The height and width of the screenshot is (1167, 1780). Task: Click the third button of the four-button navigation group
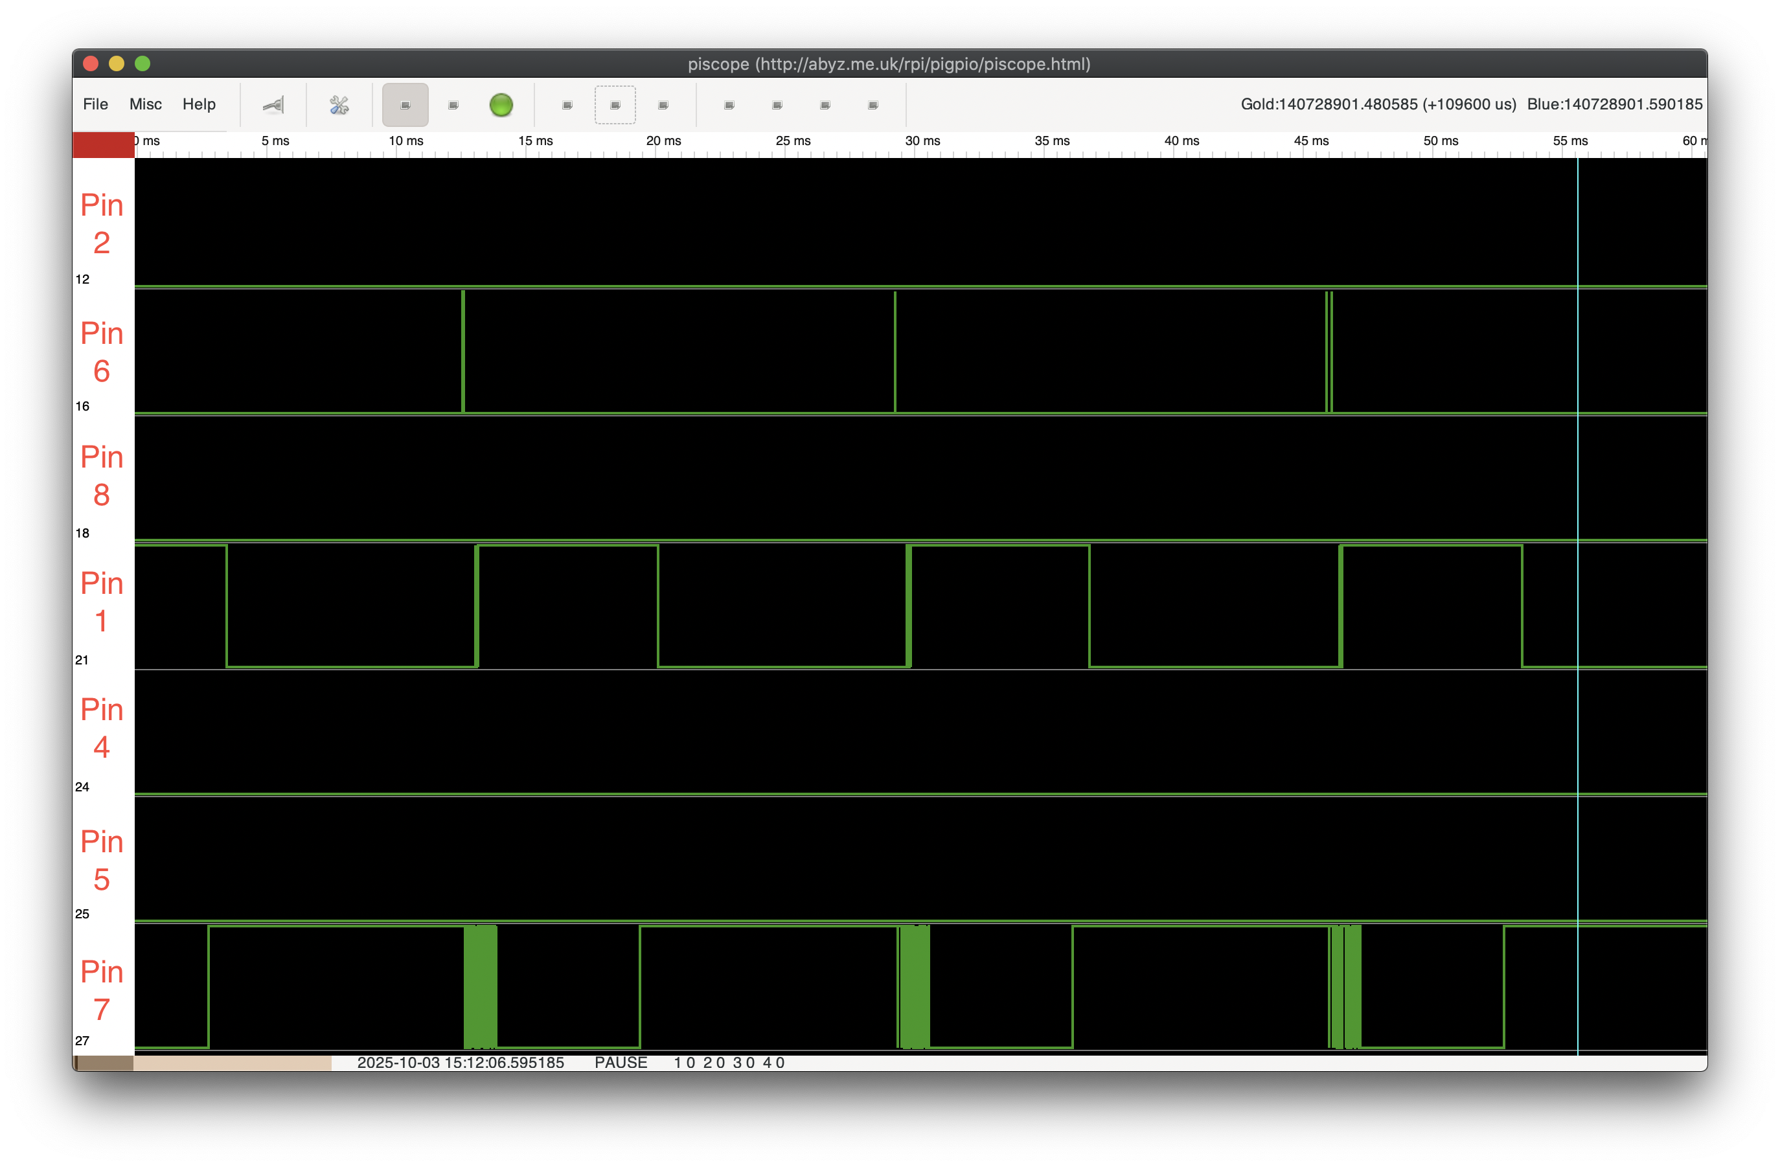click(825, 106)
